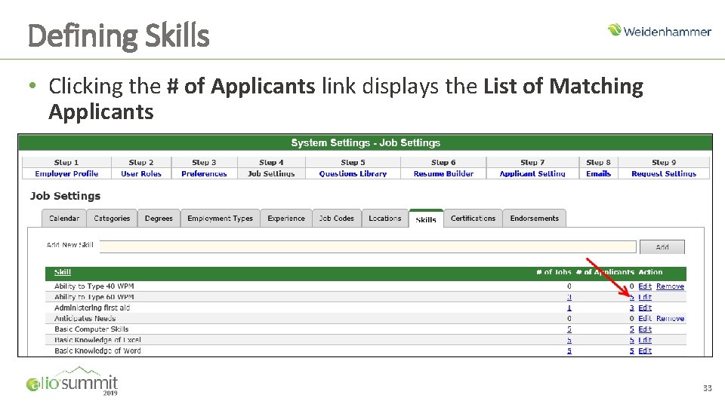The width and height of the screenshot is (725, 407).
Task: Open applicants count for Administering first aid
Action: 631,308
